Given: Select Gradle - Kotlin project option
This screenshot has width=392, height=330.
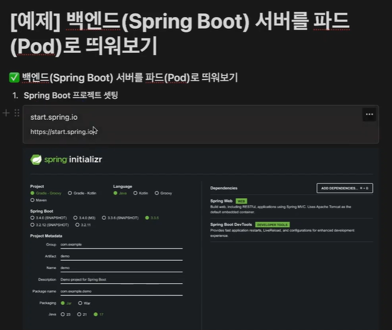Looking at the screenshot, I should (82, 193).
